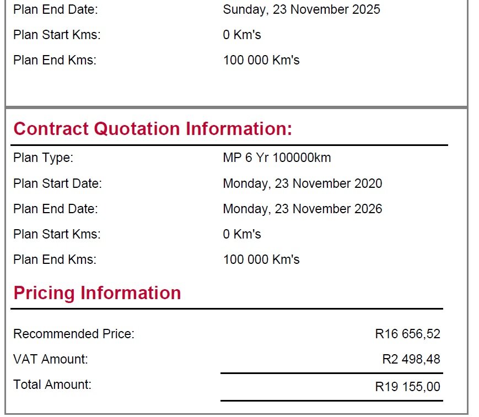Select the Pricing Information heading
This screenshot has height=417, width=479.
pos(97,293)
